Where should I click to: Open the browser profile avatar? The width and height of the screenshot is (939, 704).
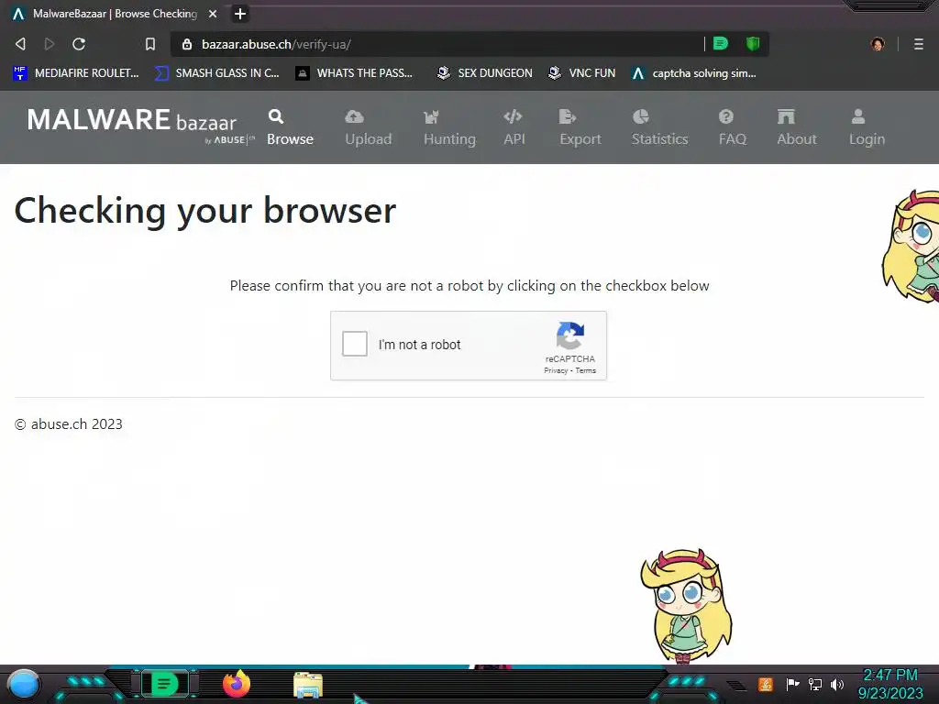point(878,44)
